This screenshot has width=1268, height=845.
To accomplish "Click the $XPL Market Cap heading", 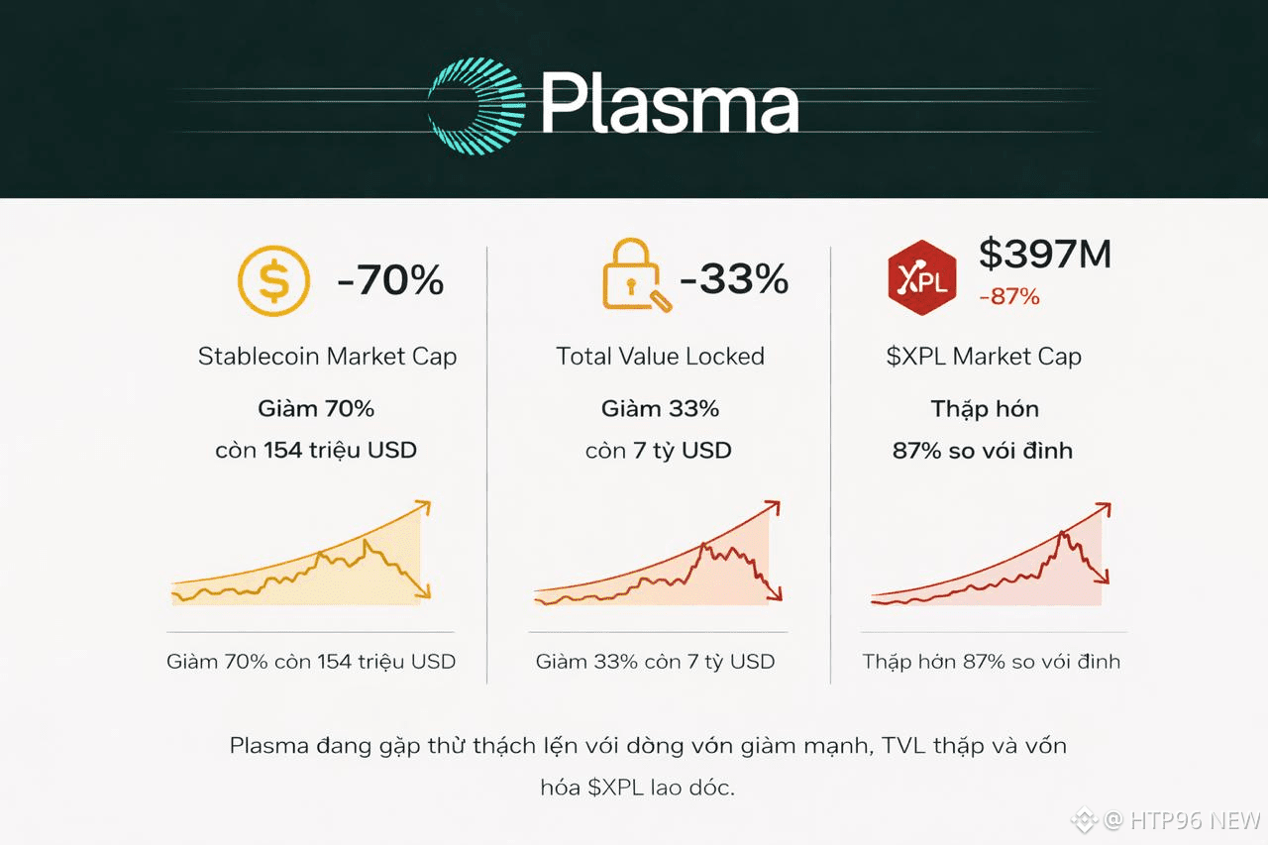I will click(984, 357).
